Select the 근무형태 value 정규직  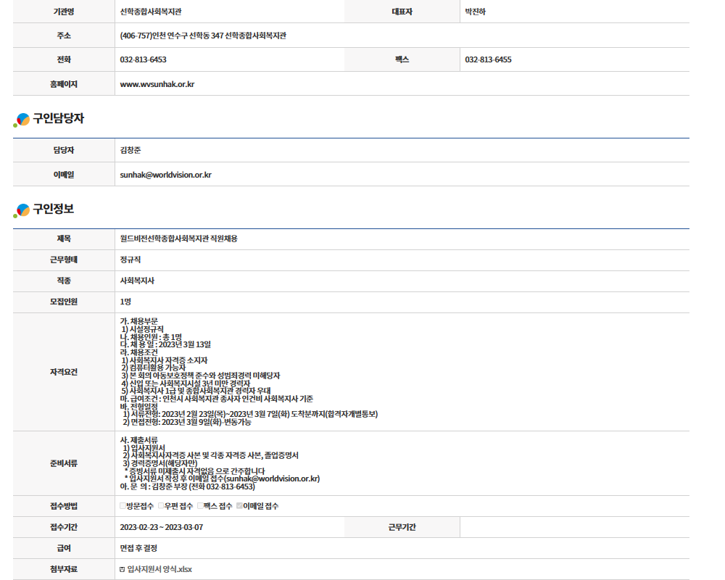(x=130, y=260)
